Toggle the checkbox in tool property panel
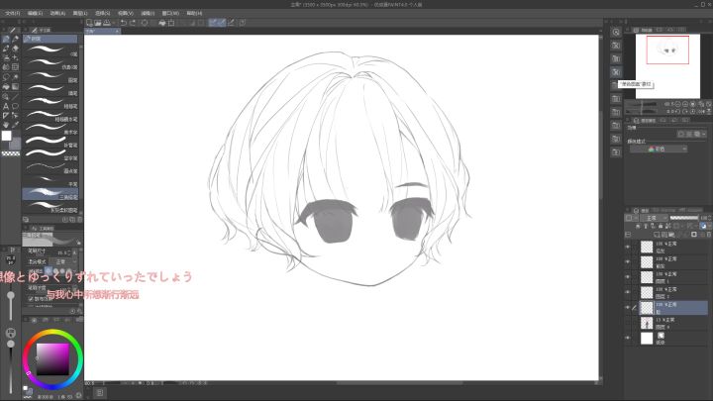Screen dimensions: 713x401 tap(31, 299)
